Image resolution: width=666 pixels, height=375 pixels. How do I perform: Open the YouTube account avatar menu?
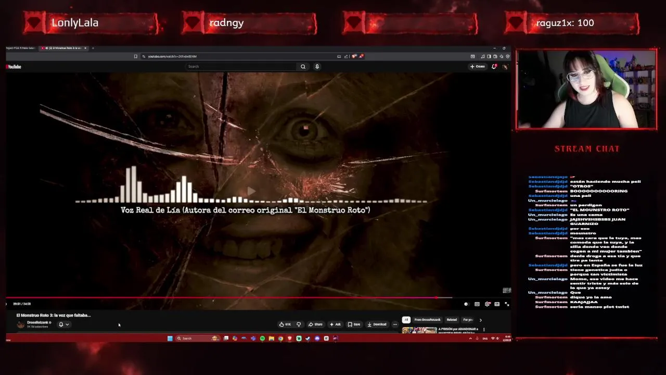[505, 67]
